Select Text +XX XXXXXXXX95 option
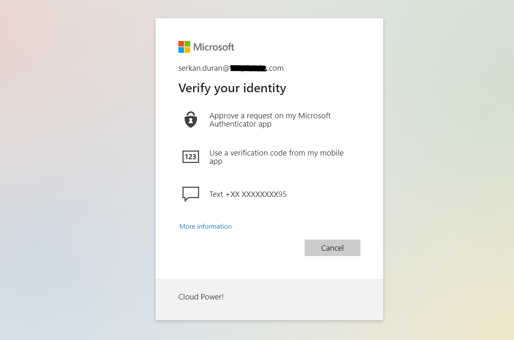This screenshot has height=340, width=514. pyautogui.click(x=269, y=194)
